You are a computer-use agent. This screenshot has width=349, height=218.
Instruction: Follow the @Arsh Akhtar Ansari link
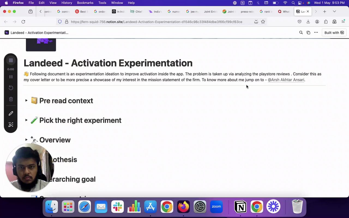286,80
